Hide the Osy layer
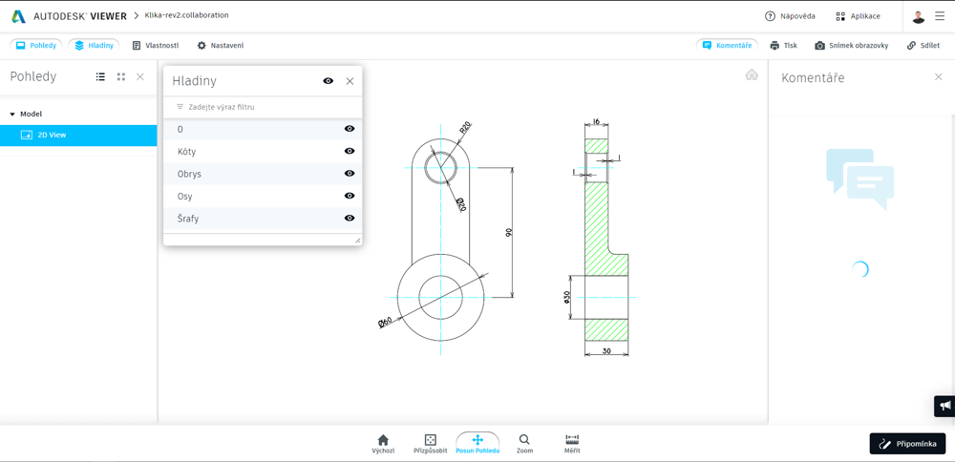The height and width of the screenshot is (462, 955). pos(350,196)
